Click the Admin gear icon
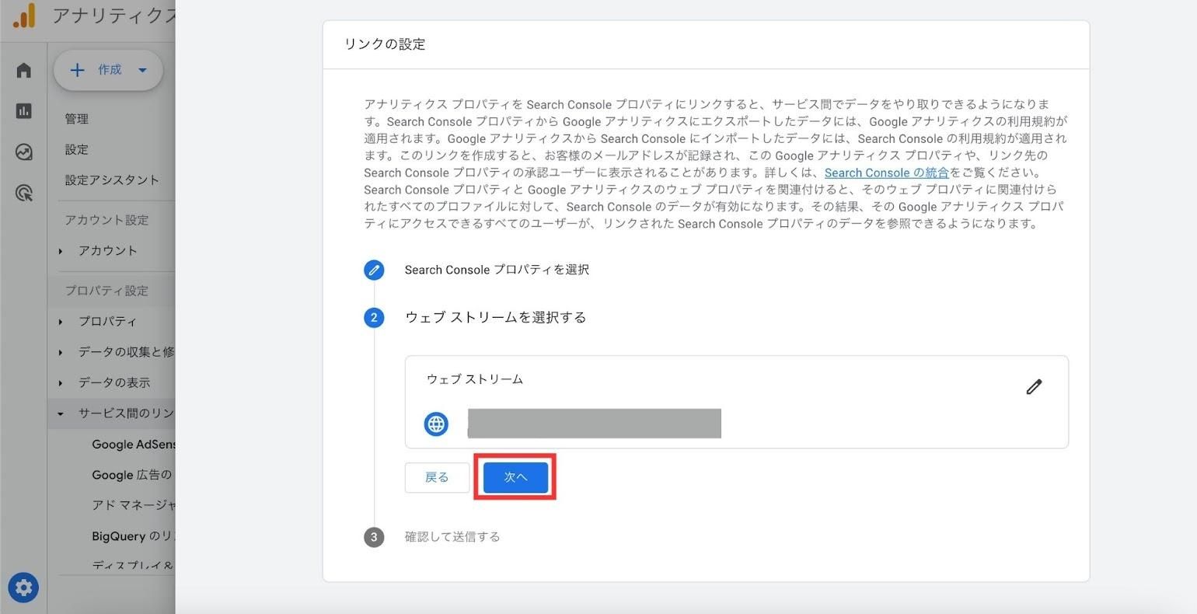 coord(23,588)
